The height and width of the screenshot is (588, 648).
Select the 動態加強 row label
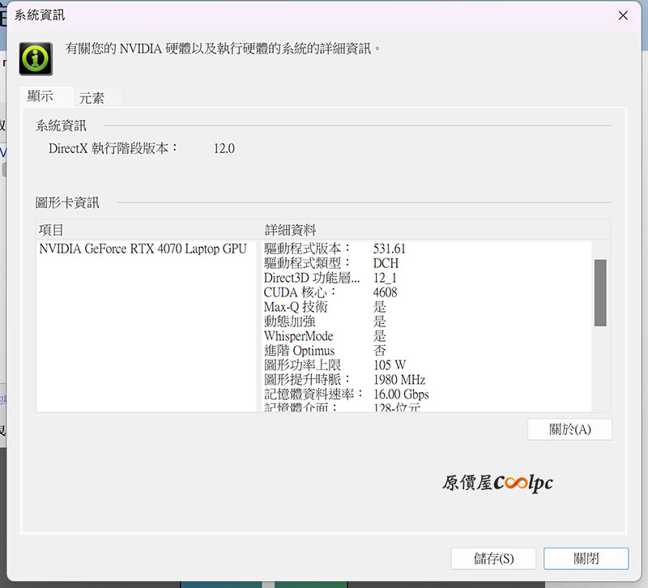(x=290, y=322)
